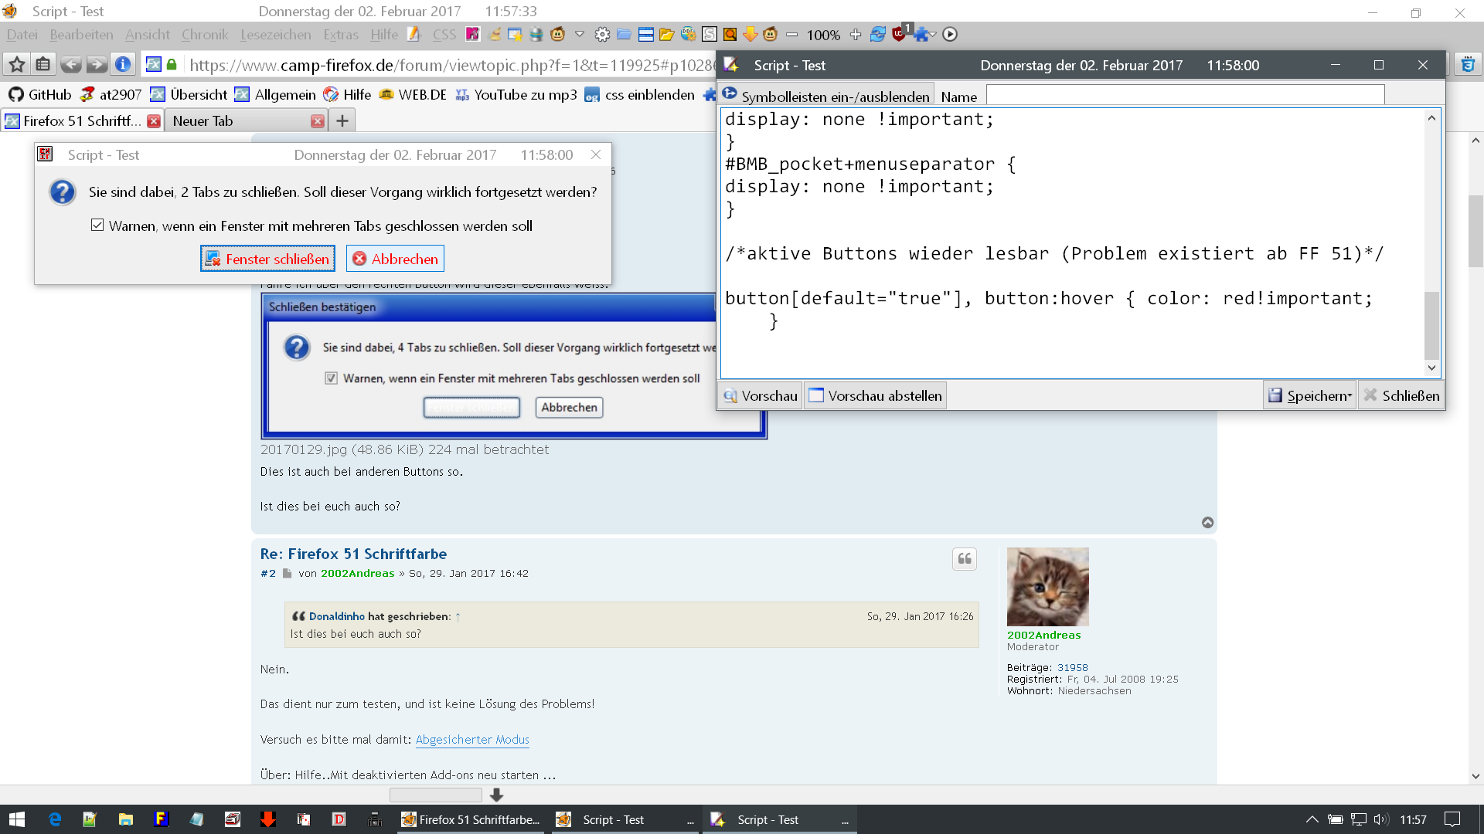This screenshot has height=834, width=1484.
Task: Open the dropdown arrow next to monkey icon
Action: pyautogui.click(x=580, y=35)
